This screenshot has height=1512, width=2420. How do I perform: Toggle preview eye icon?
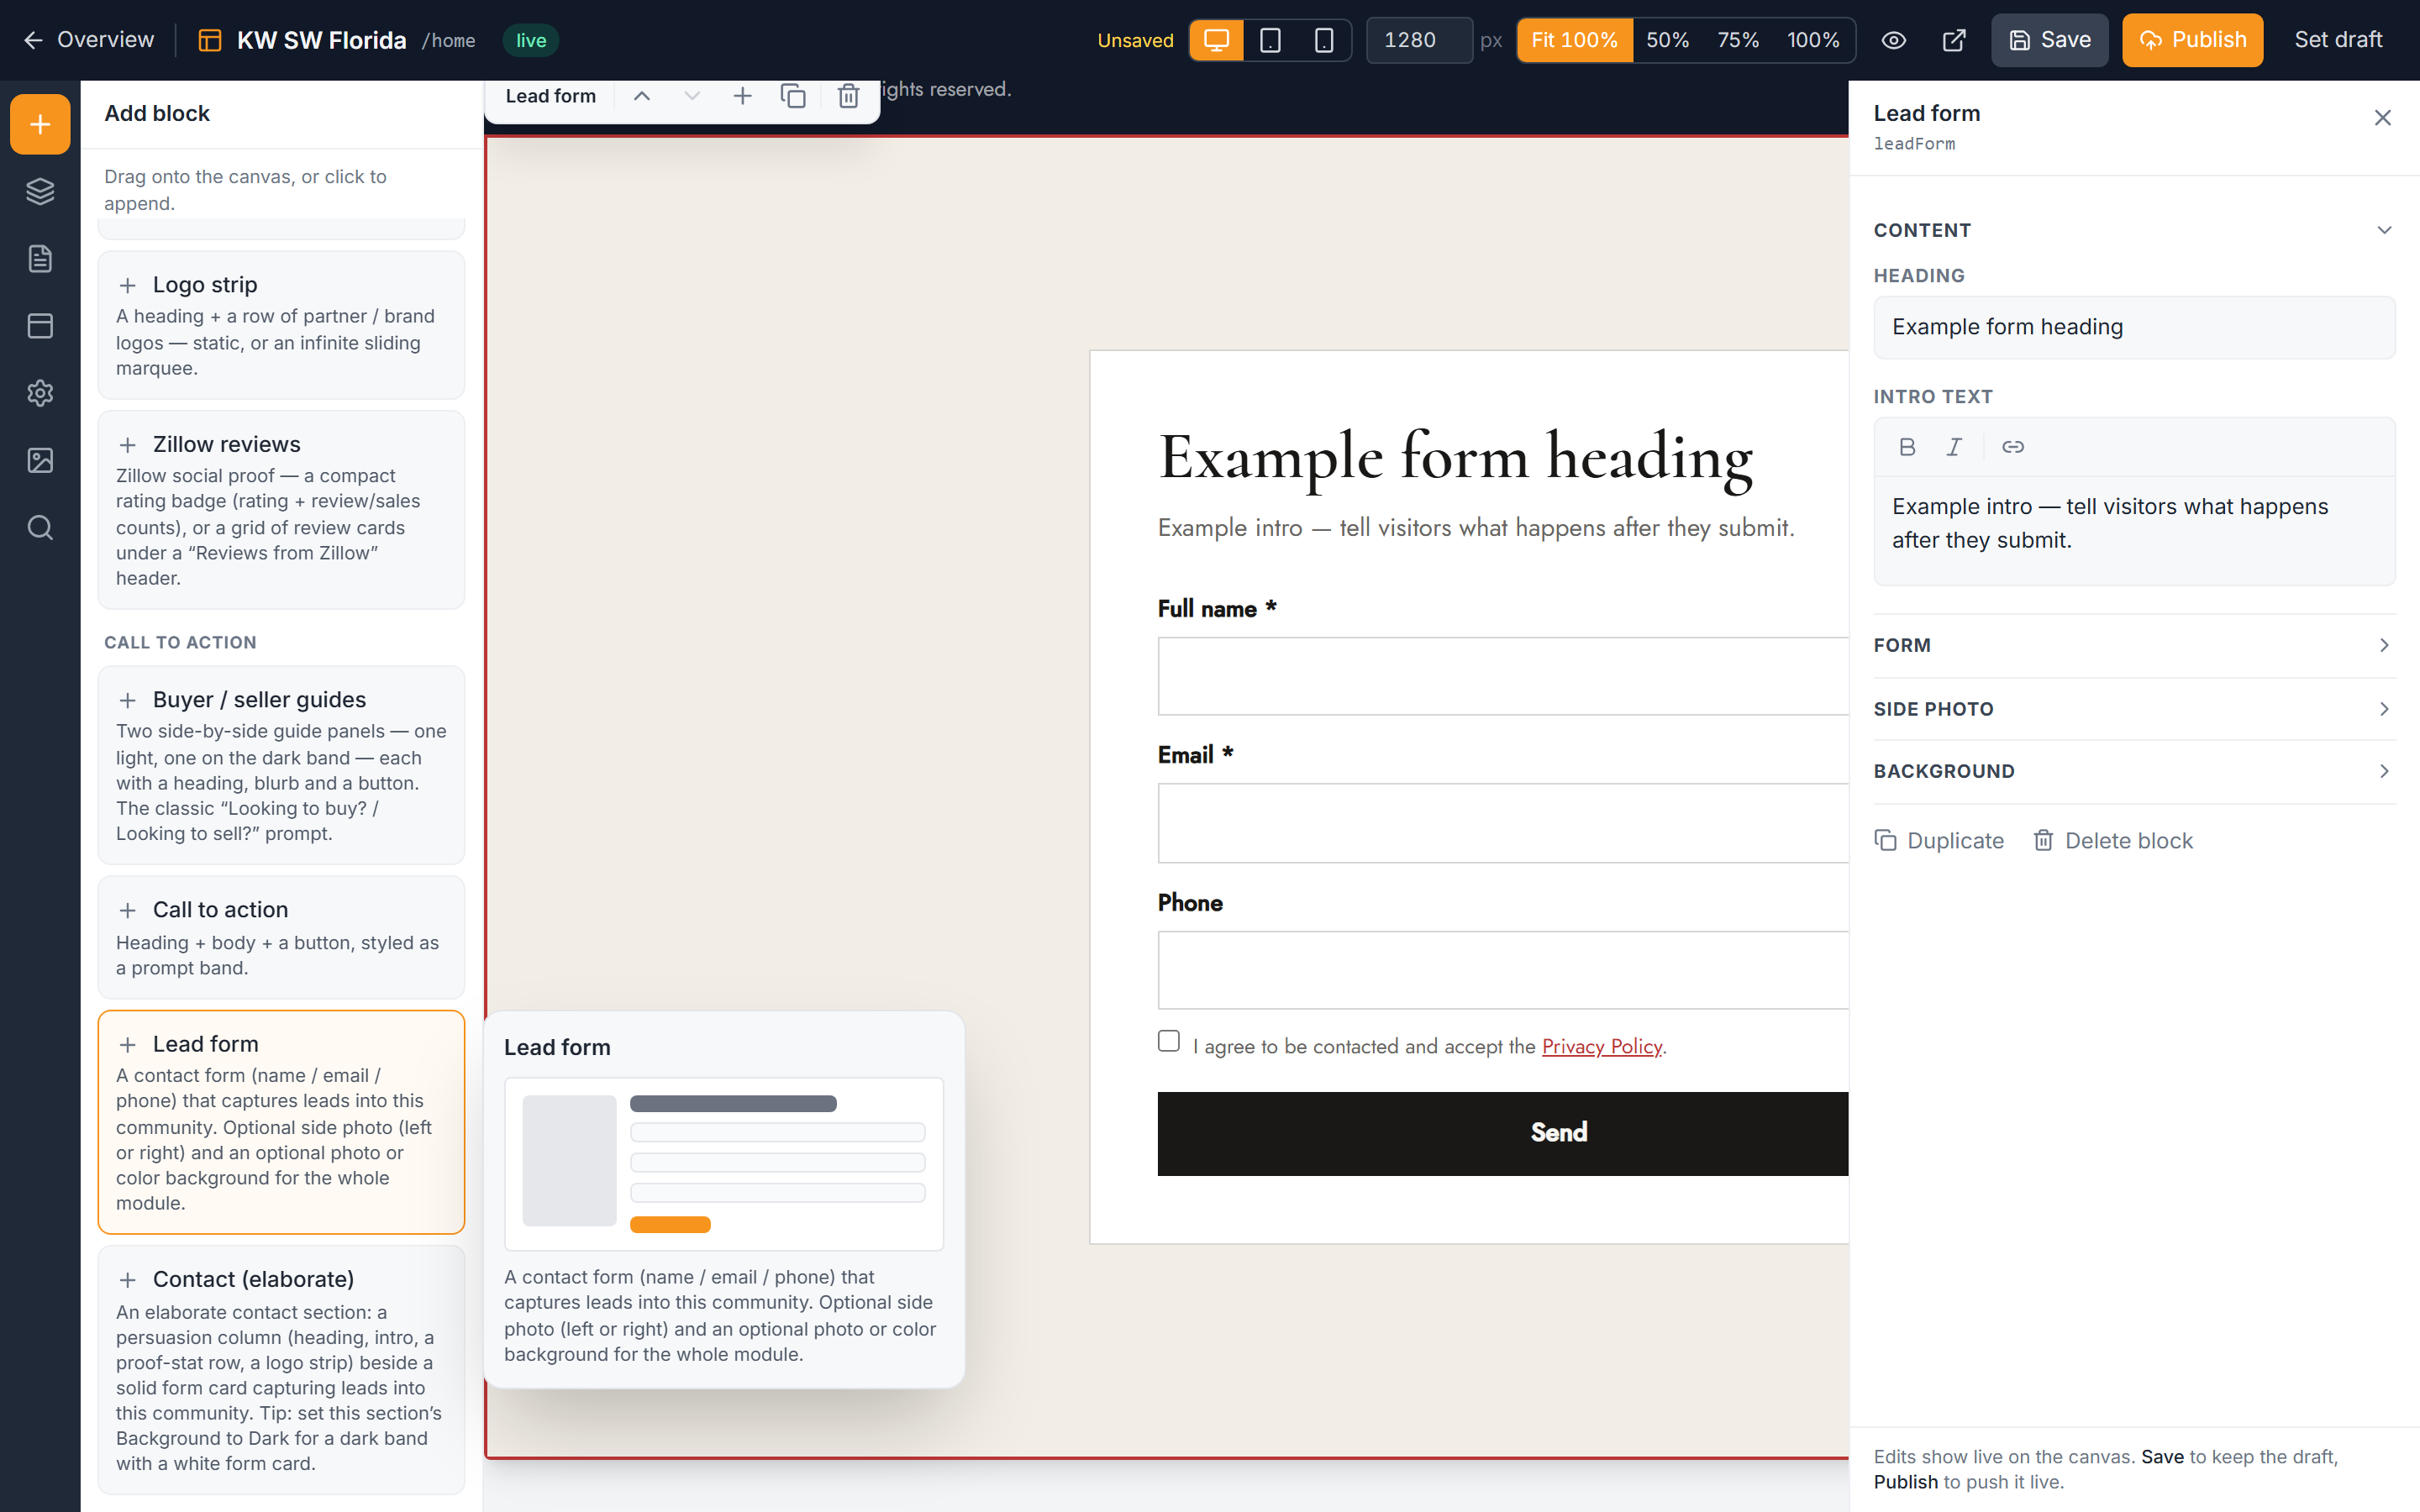point(1894,40)
